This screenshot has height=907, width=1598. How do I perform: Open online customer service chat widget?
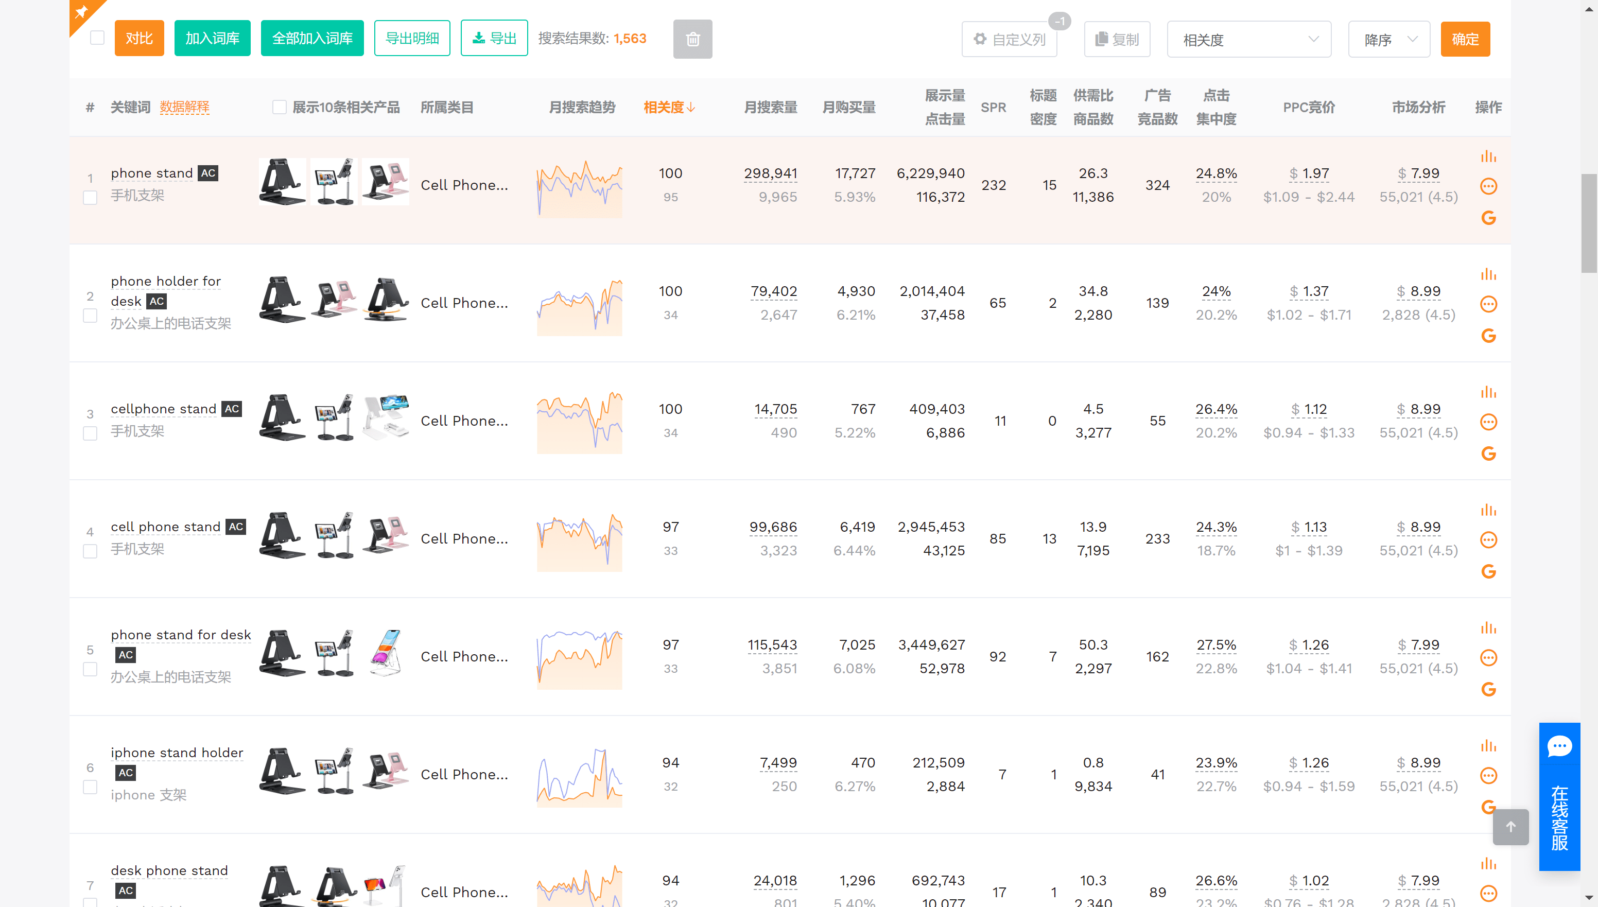[x=1559, y=796]
